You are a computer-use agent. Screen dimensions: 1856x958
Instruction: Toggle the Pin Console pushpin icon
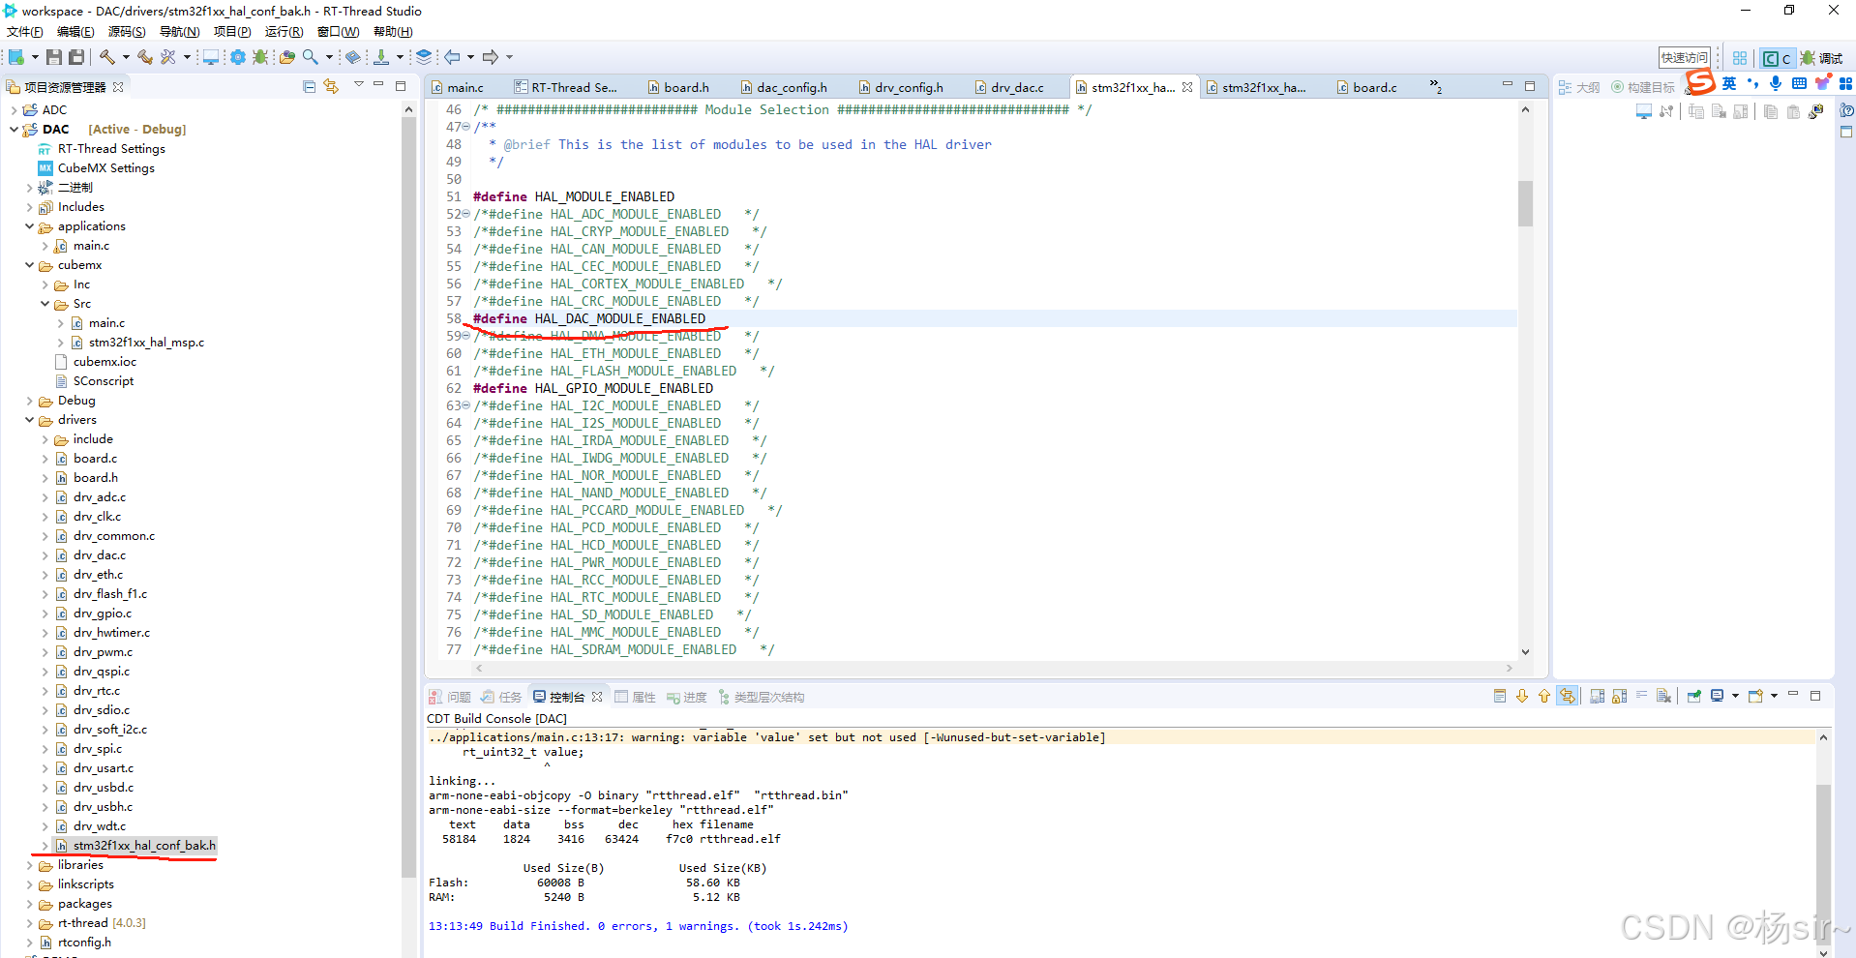1694,696
